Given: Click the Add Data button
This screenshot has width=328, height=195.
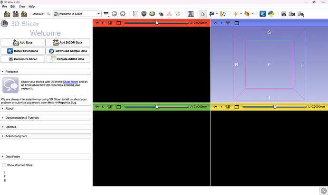Looking at the screenshot, I should 23,42.
